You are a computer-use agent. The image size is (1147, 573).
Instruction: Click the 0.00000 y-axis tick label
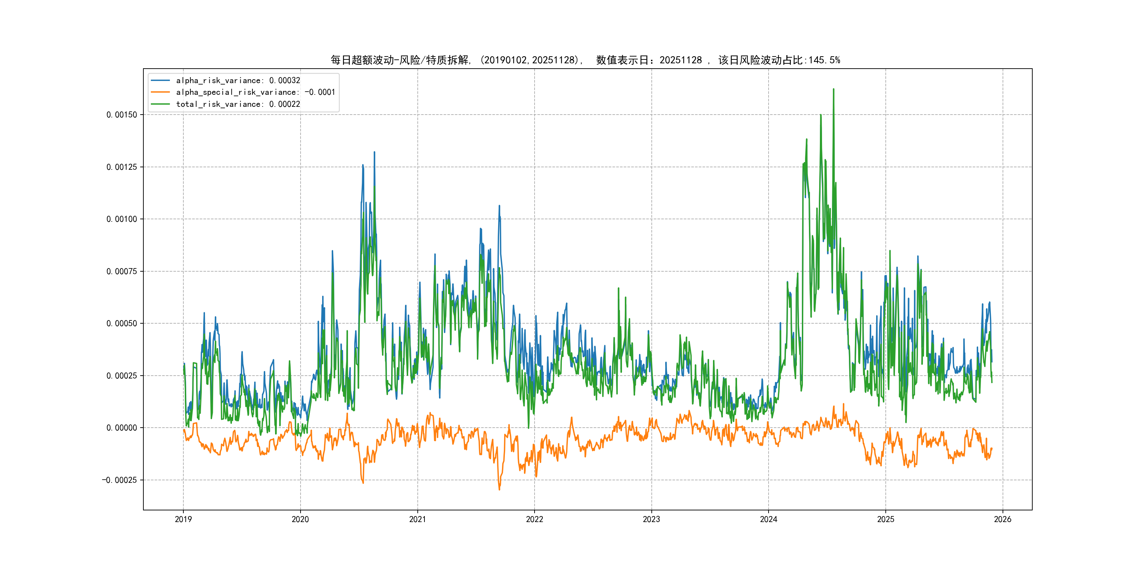(121, 428)
